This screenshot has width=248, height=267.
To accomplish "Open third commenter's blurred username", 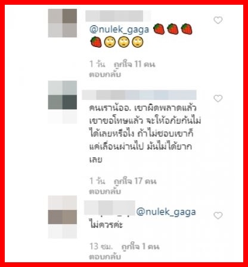I will (110, 208).
